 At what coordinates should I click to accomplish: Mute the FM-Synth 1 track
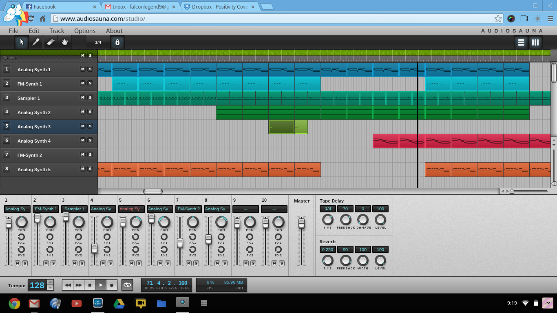(x=83, y=83)
